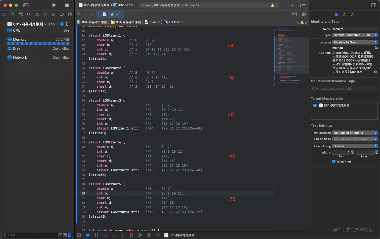Open the Breakpoint navigator tag icon

coord(62,14)
